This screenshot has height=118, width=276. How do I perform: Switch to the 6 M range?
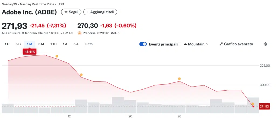click(x=41, y=44)
